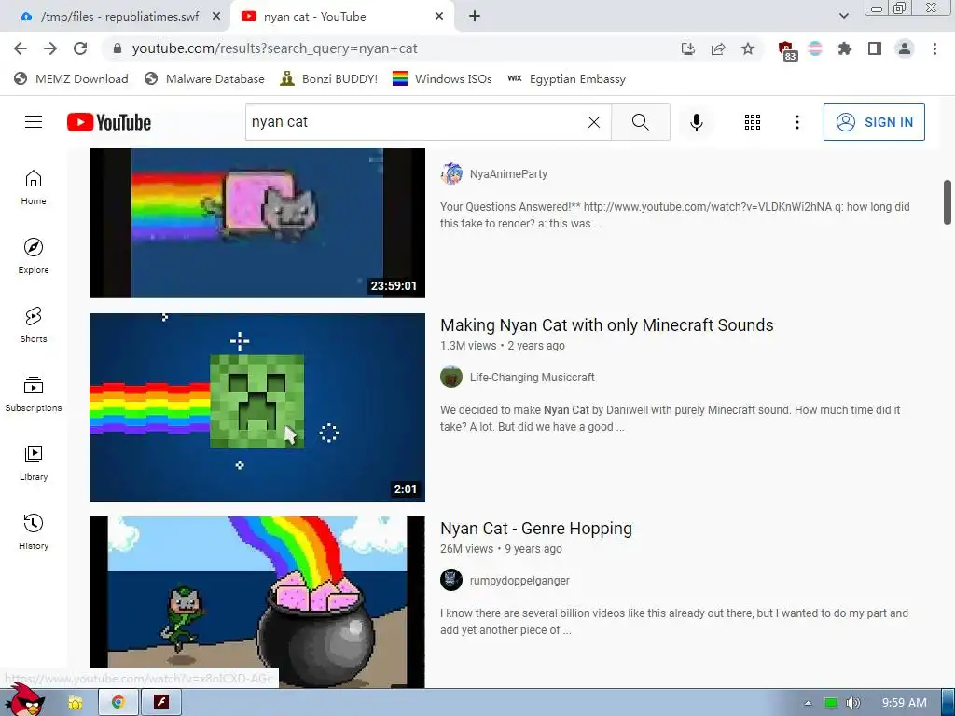Visit Life-Changing Musiccraft channel

pos(533,378)
